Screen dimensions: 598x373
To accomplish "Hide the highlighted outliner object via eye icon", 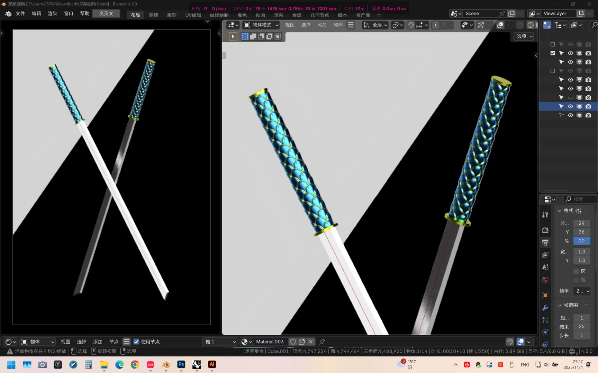I will (x=570, y=106).
